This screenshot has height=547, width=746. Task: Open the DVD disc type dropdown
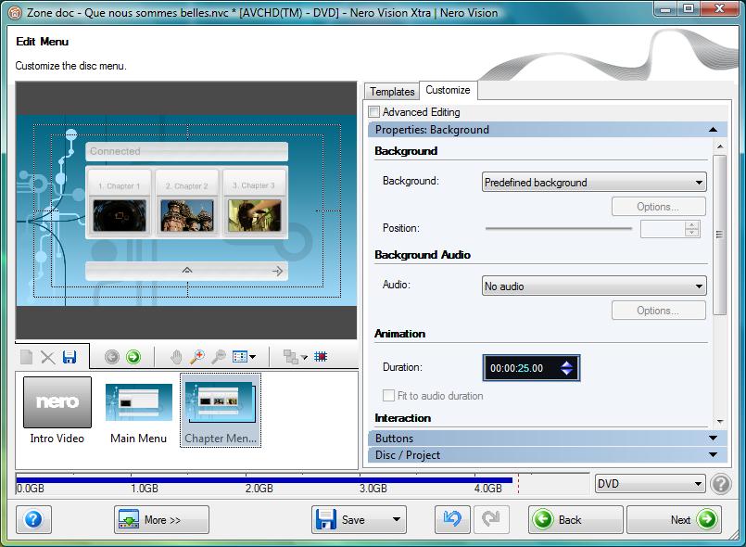tap(649, 484)
